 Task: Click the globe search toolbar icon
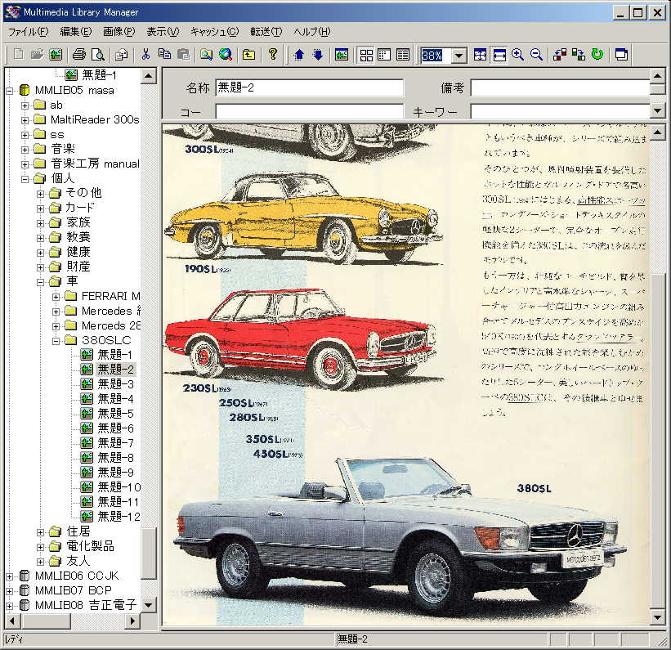coord(226,55)
